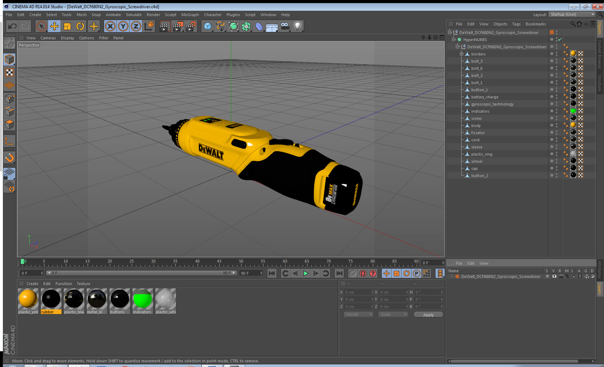The image size is (604, 367).
Task: Open the Layout dropdown Startup (User)
Action: coord(573,14)
